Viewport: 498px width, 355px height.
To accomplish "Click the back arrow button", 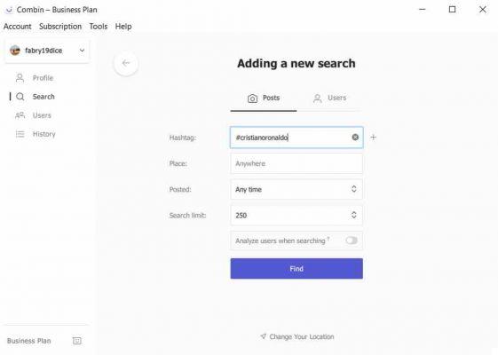I will click(126, 63).
